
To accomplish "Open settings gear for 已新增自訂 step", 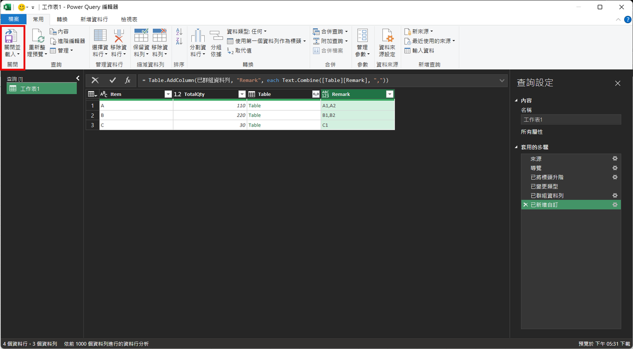I will pos(615,205).
